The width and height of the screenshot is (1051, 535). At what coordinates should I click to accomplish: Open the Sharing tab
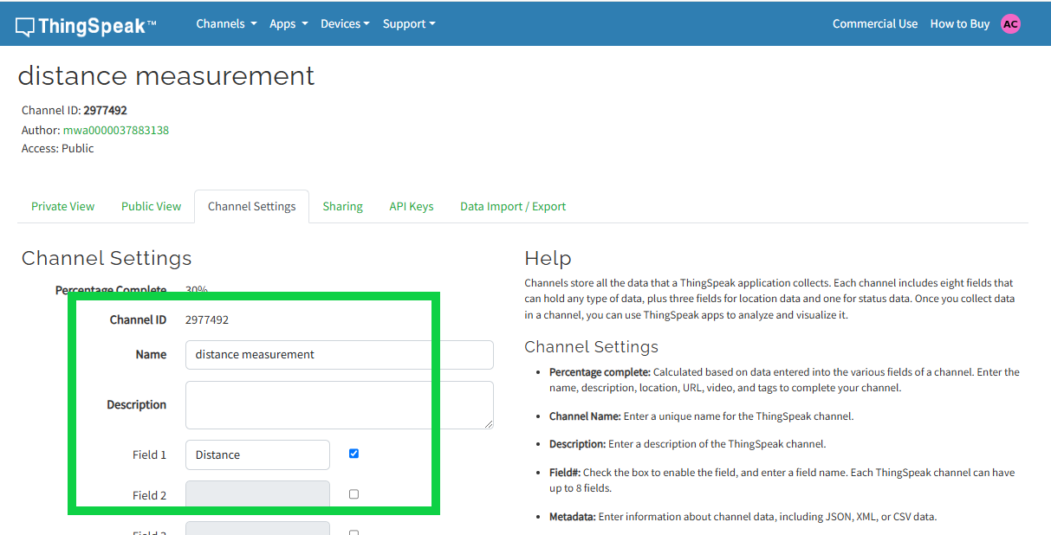(343, 206)
